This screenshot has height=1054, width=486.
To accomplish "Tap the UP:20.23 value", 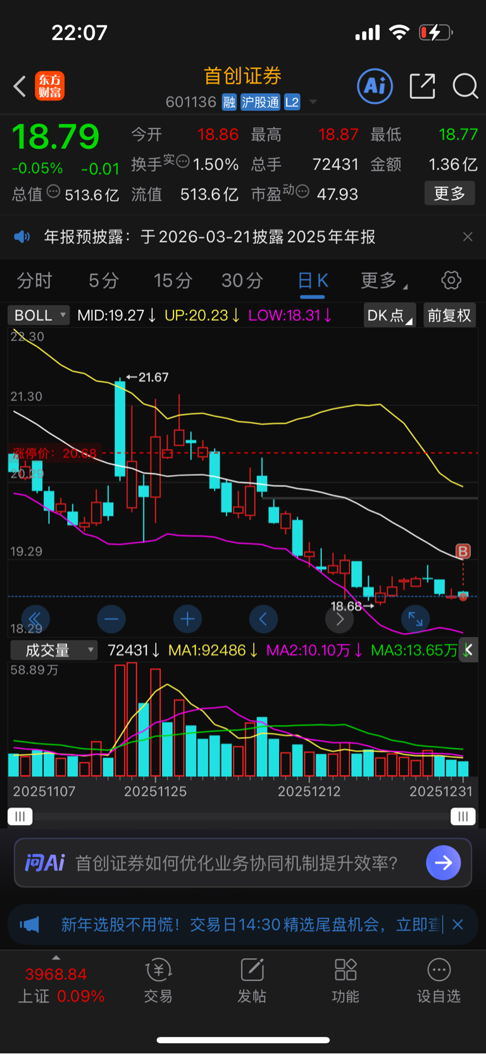I will (202, 315).
